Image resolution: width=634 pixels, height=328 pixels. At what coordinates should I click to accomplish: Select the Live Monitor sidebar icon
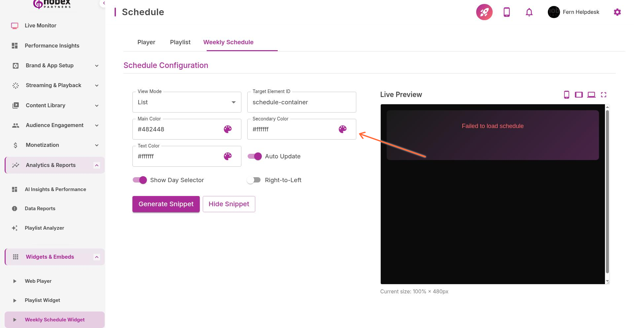coord(15,25)
